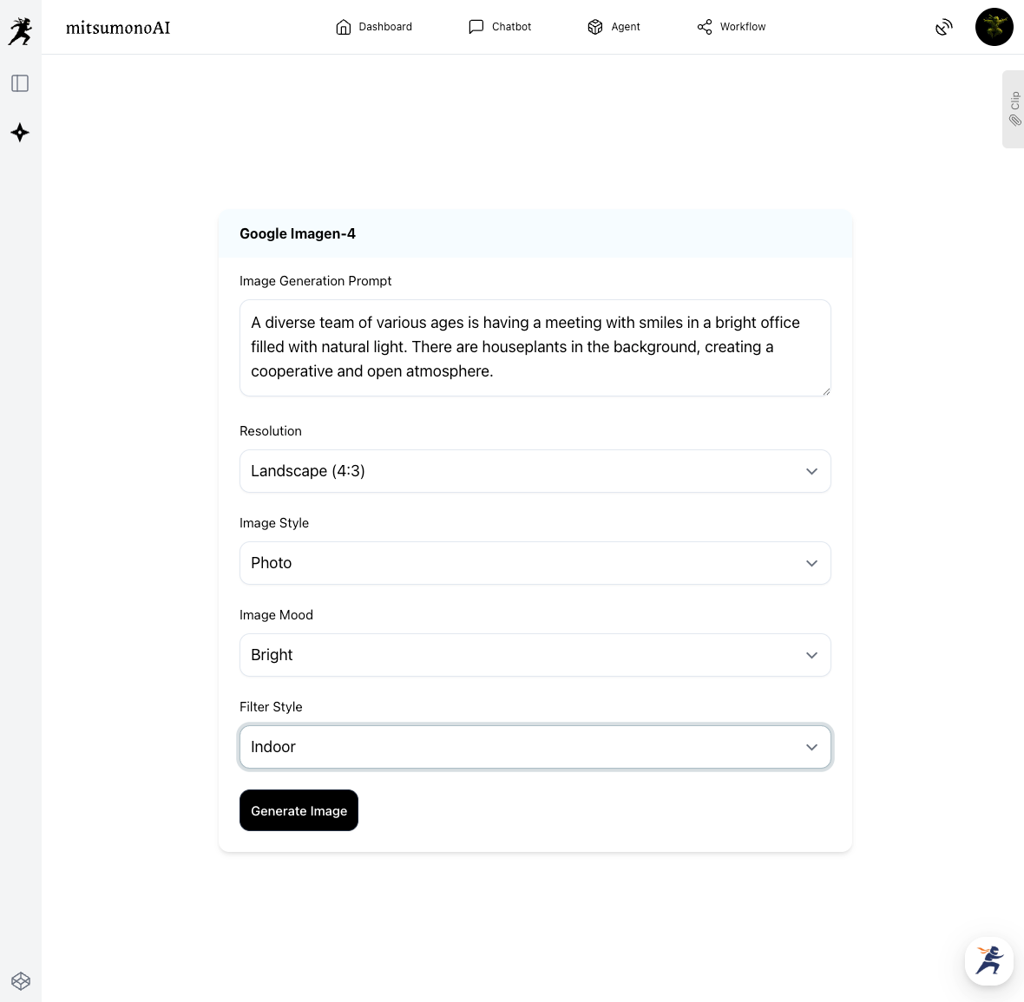Expand the Image Style dropdown set to Photo
The image size is (1024, 1002).
click(x=535, y=563)
